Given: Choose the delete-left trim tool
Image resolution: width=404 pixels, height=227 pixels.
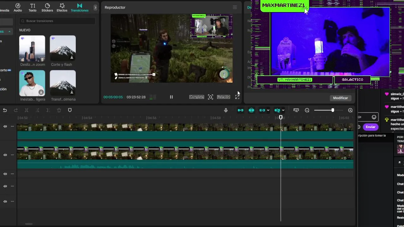Looking at the screenshot, I should [37, 110].
